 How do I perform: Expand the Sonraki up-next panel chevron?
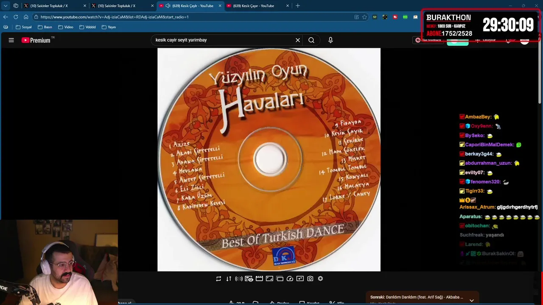471,300
